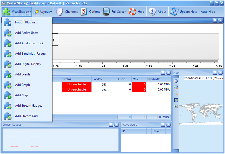Pin the stream grid panel

click(163, 73)
